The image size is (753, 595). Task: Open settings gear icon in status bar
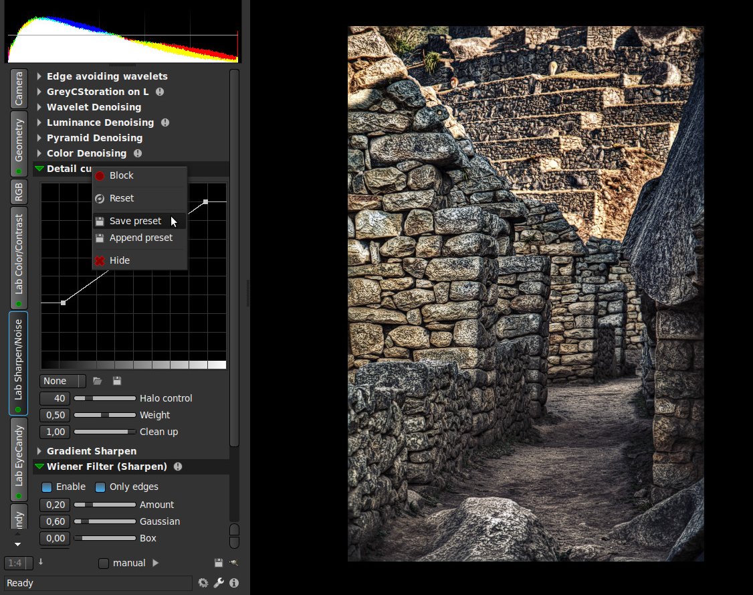pos(203,583)
